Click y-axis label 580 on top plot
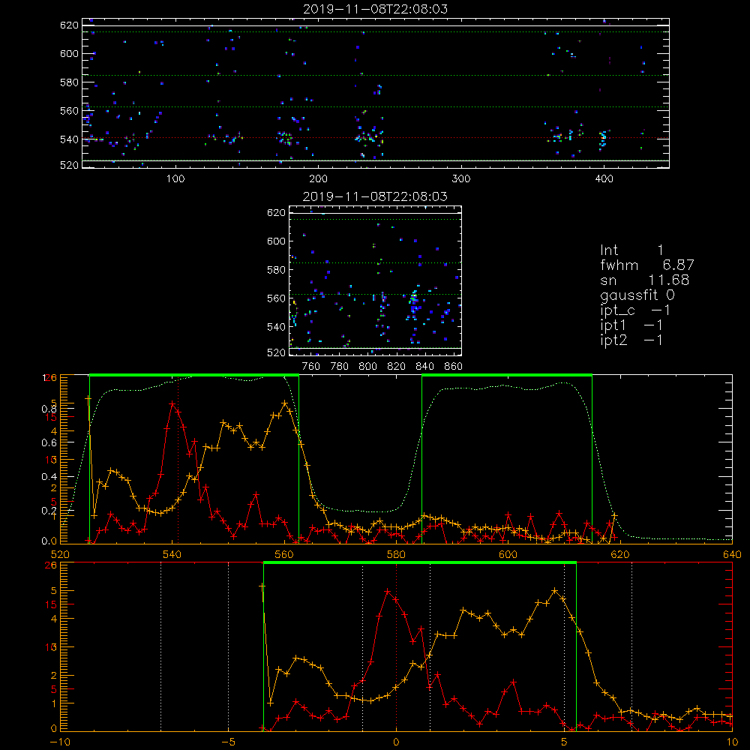Viewport: 750px width, 750px height. point(69,82)
